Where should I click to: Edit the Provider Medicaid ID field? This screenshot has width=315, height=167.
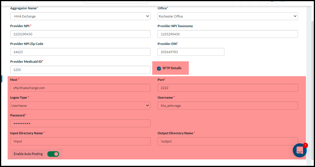(80, 70)
